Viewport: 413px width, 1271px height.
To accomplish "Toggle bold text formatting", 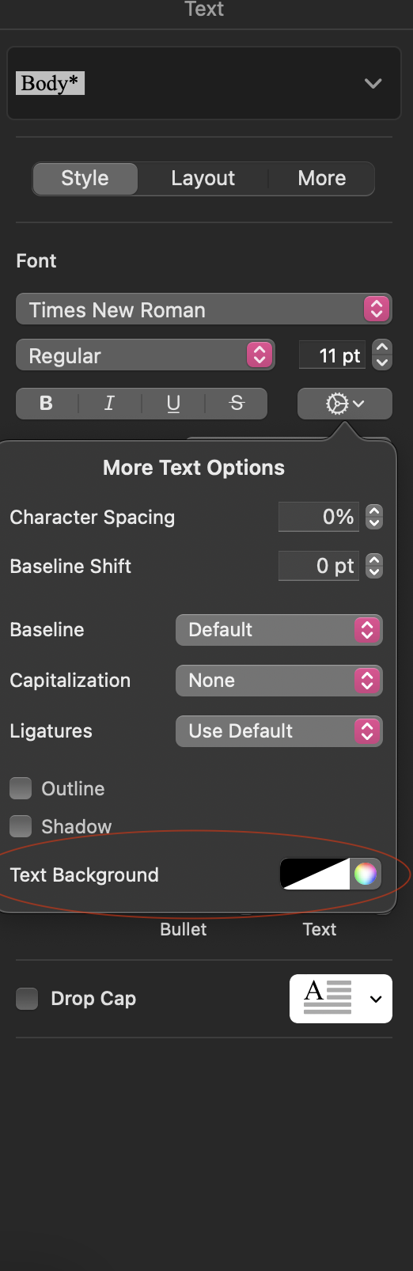I will coord(47,404).
